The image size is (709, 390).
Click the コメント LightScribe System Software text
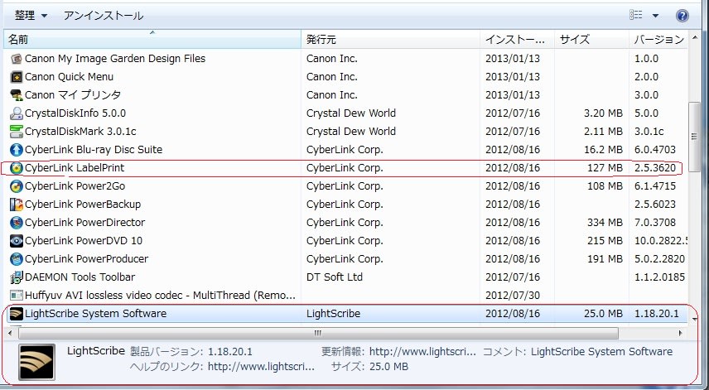[601, 352]
